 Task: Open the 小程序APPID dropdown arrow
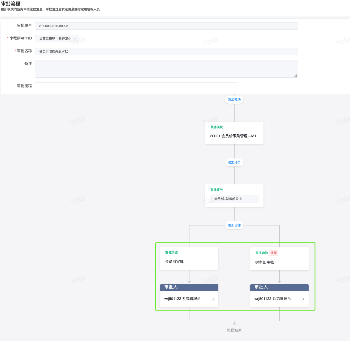(x=75, y=39)
